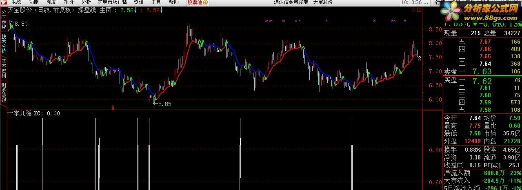
Task: Switch to 分时走势 side tab
Action: 4,20
